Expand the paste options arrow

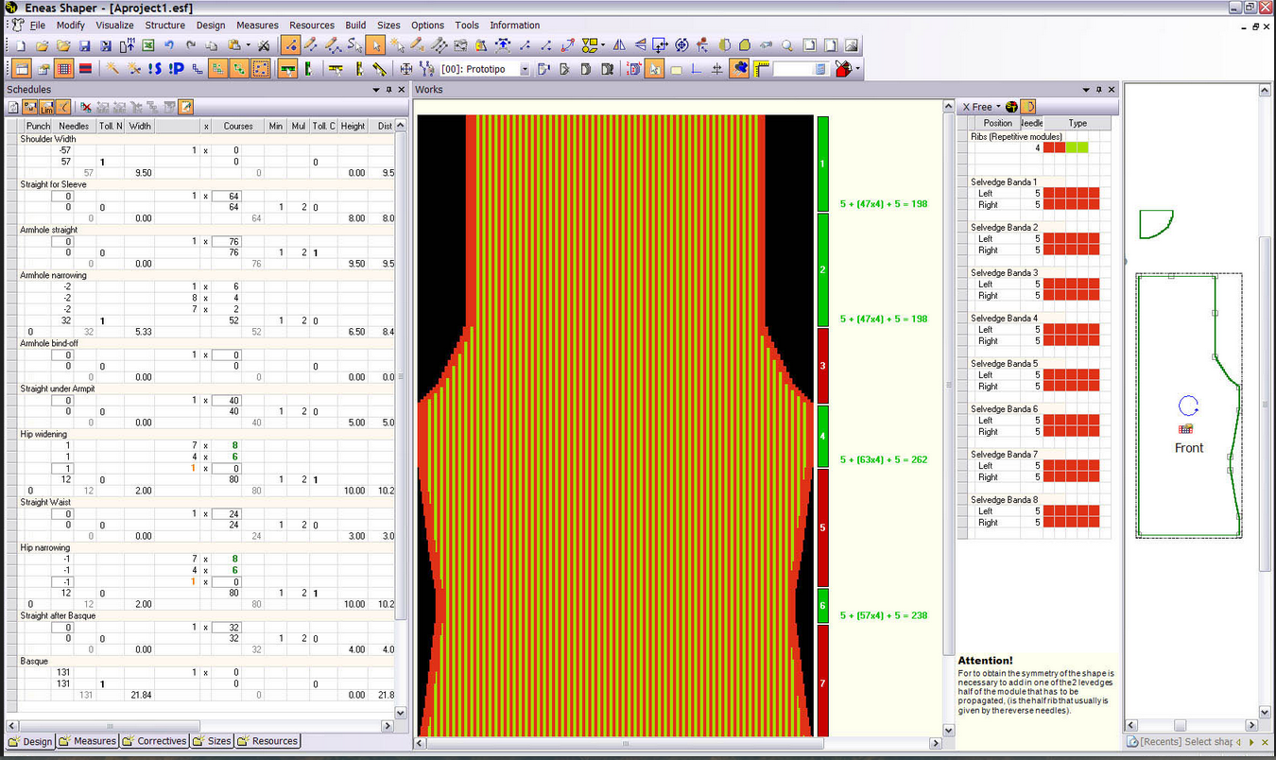[x=249, y=45]
